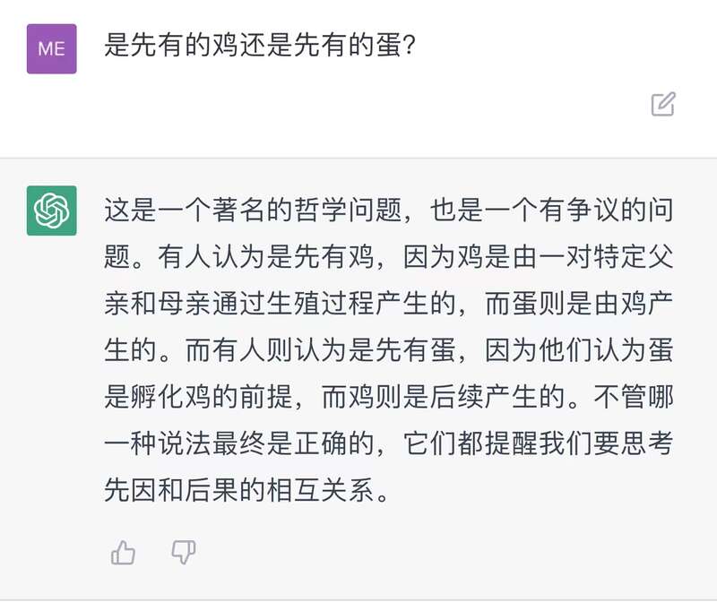Click the purple ME user avatar
717x602 pixels.
click(x=52, y=49)
